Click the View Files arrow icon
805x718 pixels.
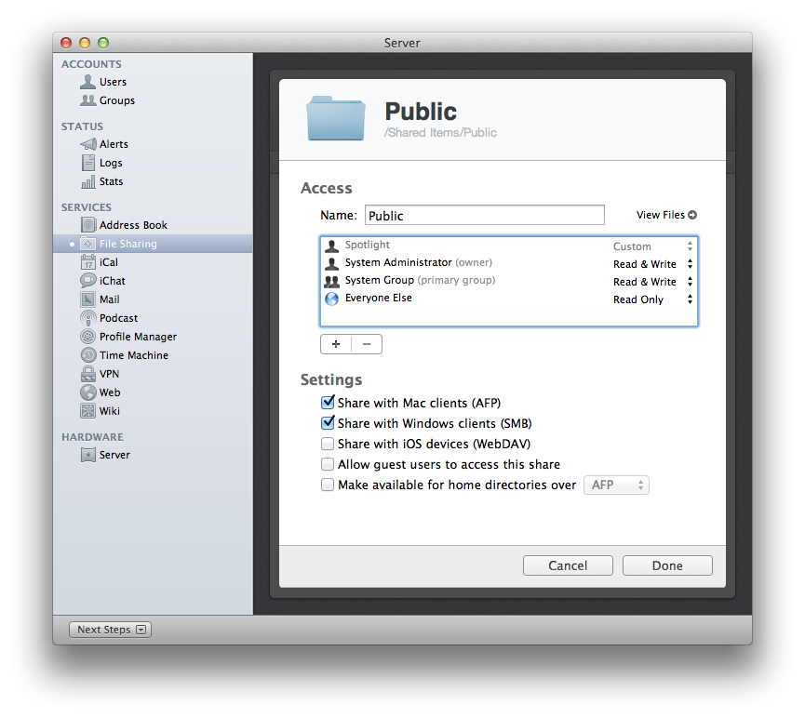click(692, 215)
